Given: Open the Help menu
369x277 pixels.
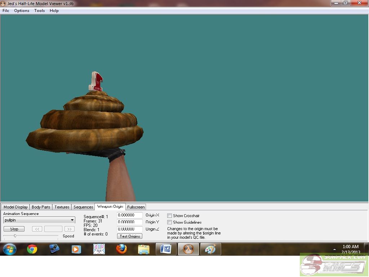Looking at the screenshot, I should pyautogui.click(x=54, y=10).
